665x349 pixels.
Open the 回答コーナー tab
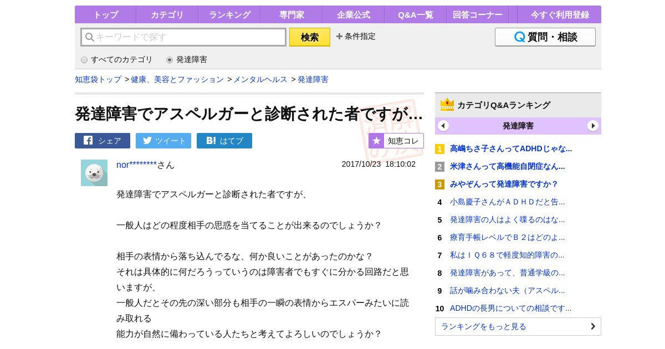click(478, 14)
